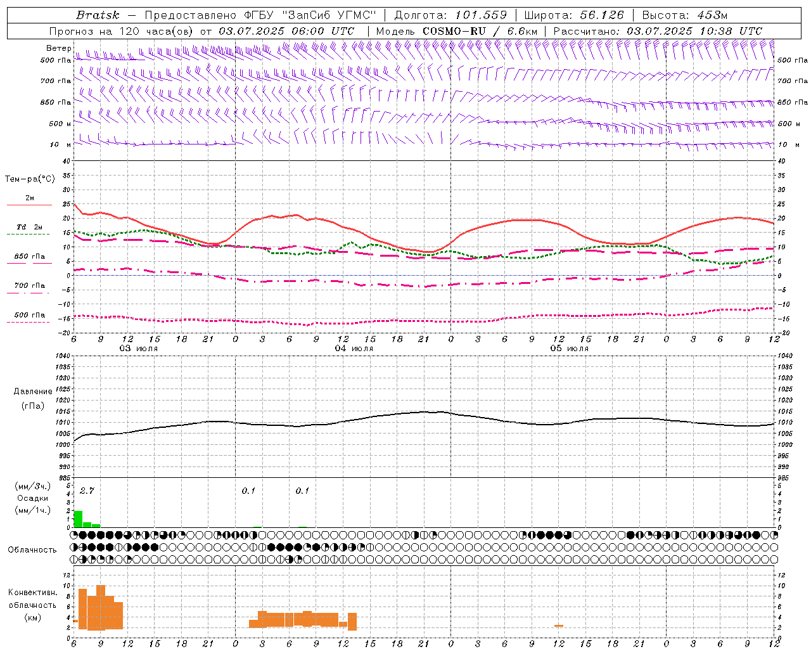The width and height of the screenshot is (811, 649).
Task: Click the 700 гПа entry in temperature legend
Action: (x=29, y=286)
